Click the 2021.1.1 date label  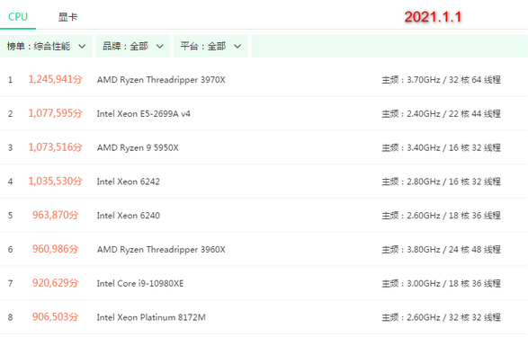[x=433, y=17]
